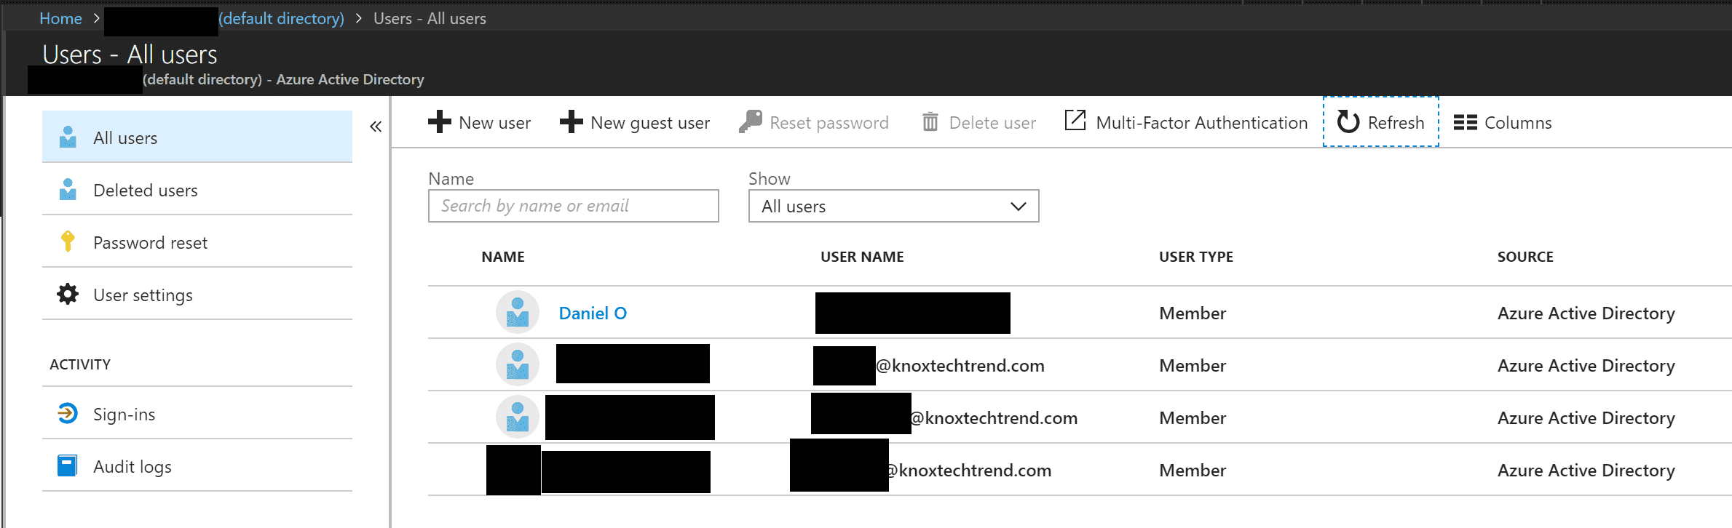Go to Password reset section
Image resolution: width=1732 pixels, height=528 pixels.
pyautogui.click(x=197, y=241)
